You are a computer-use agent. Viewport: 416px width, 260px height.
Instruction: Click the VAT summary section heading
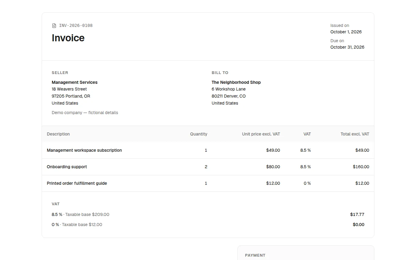[x=56, y=204]
